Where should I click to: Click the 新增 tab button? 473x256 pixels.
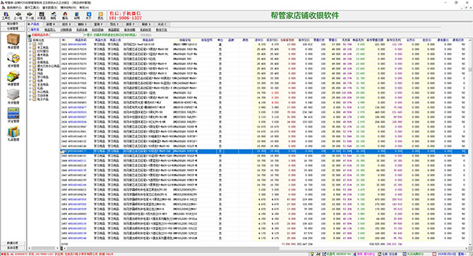click(50, 24)
